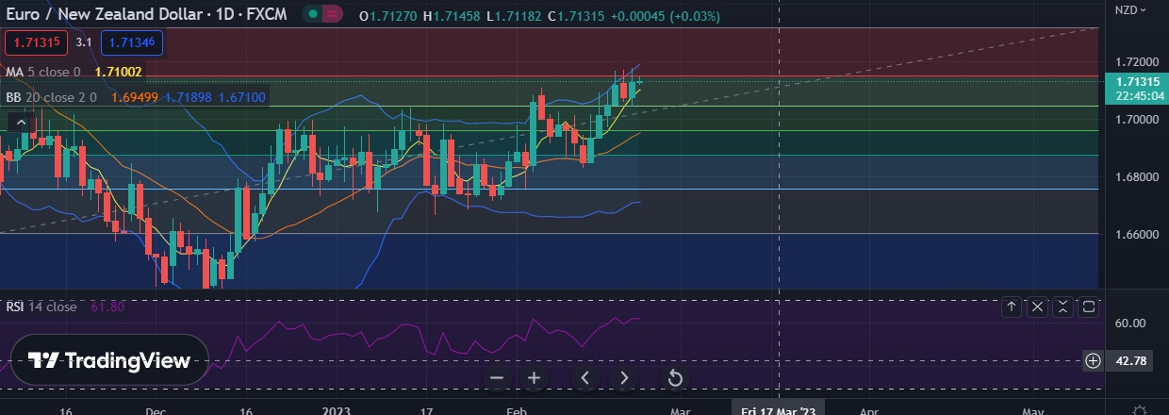Reset the chart view
The width and height of the screenshot is (1169, 415).
pyautogui.click(x=675, y=378)
